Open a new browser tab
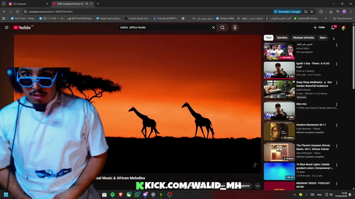355x199 pixels. [98, 4]
